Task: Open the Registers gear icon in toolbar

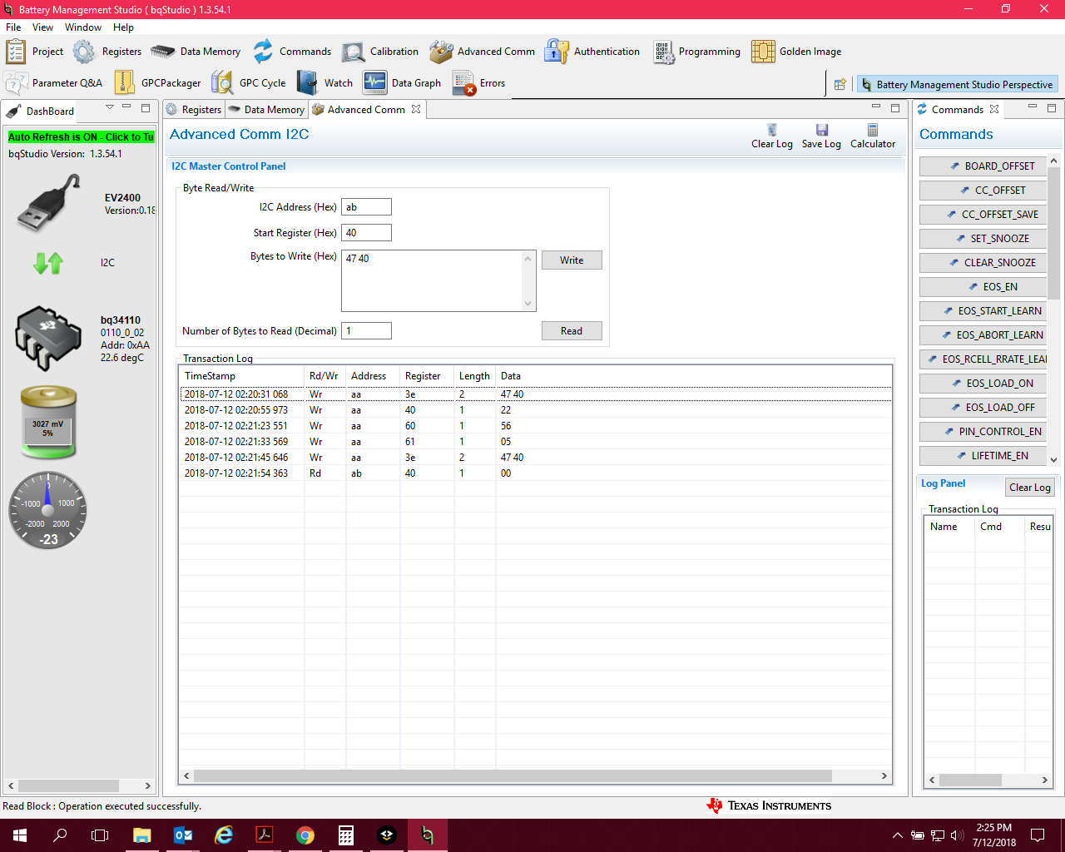Action: tap(84, 52)
